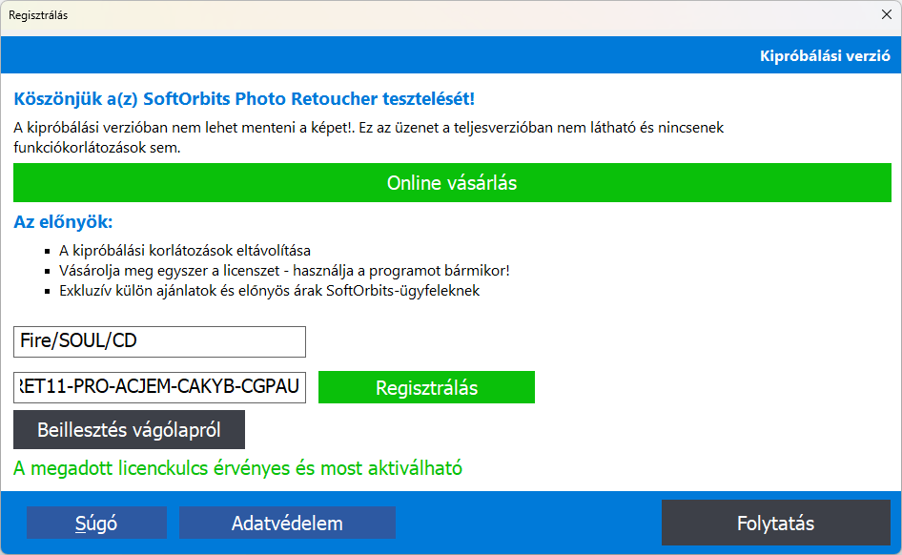Click the bullet Exkluzív külön ajánlatok és előnyös árak
This screenshot has width=902, height=555.
[x=269, y=291]
